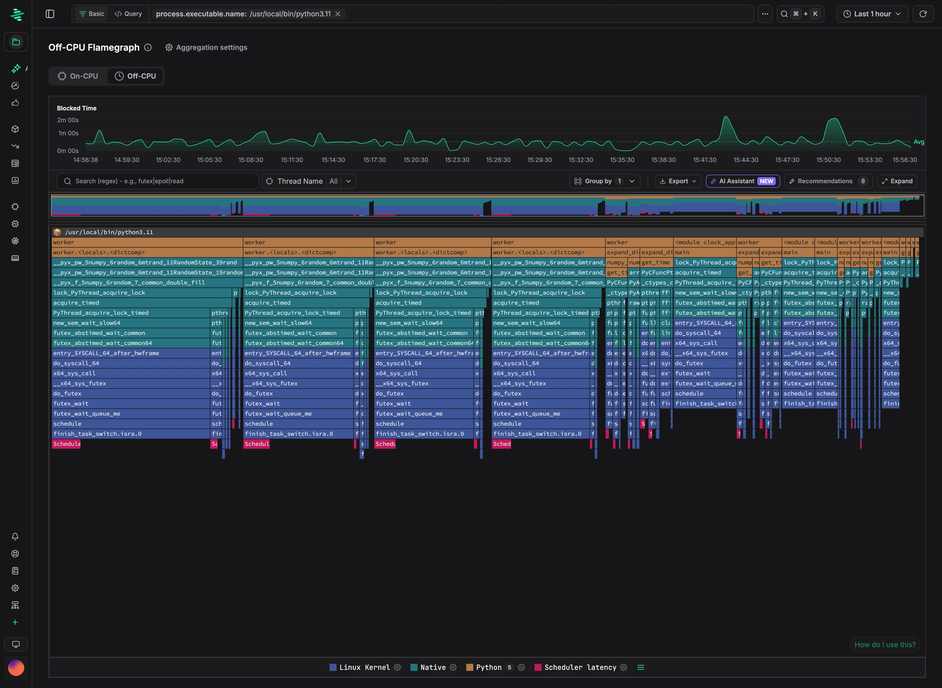Click the Scheduler latency pink color swatch
Screen dimensions: 942x688
pyautogui.click(x=538, y=667)
